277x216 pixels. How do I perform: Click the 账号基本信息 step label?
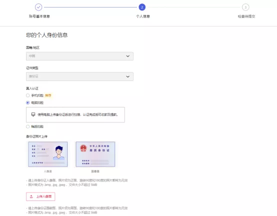pyautogui.click(x=39, y=16)
